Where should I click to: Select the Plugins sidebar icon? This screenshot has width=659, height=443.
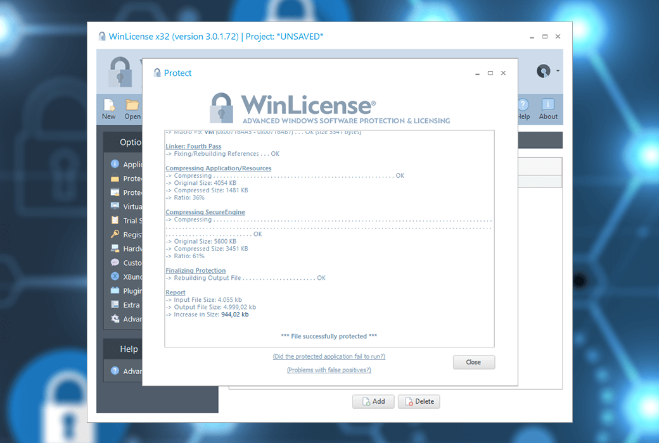[115, 290]
